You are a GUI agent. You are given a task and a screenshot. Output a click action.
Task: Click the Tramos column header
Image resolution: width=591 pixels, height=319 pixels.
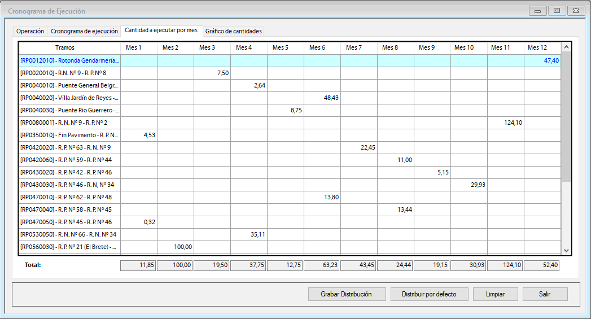tap(65, 48)
